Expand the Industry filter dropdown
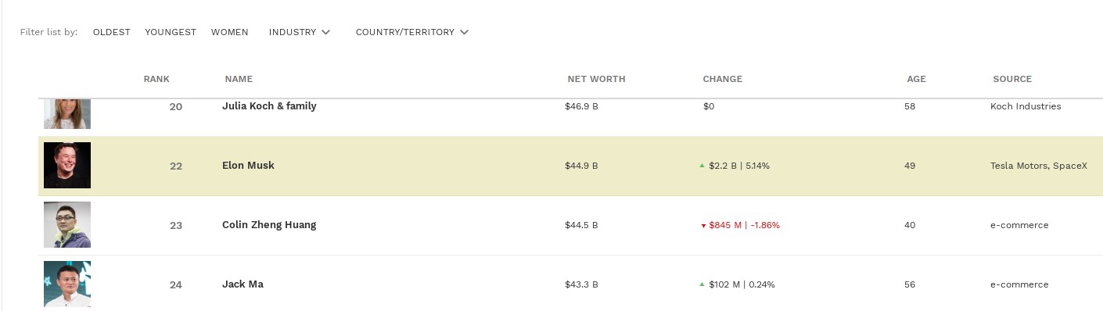Image resolution: width=1103 pixels, height=311 pixels. tap(300, 32)
